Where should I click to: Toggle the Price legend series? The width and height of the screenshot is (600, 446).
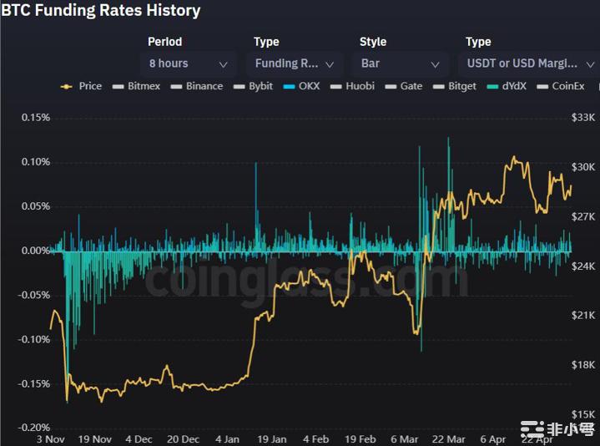tap(82, 86)
